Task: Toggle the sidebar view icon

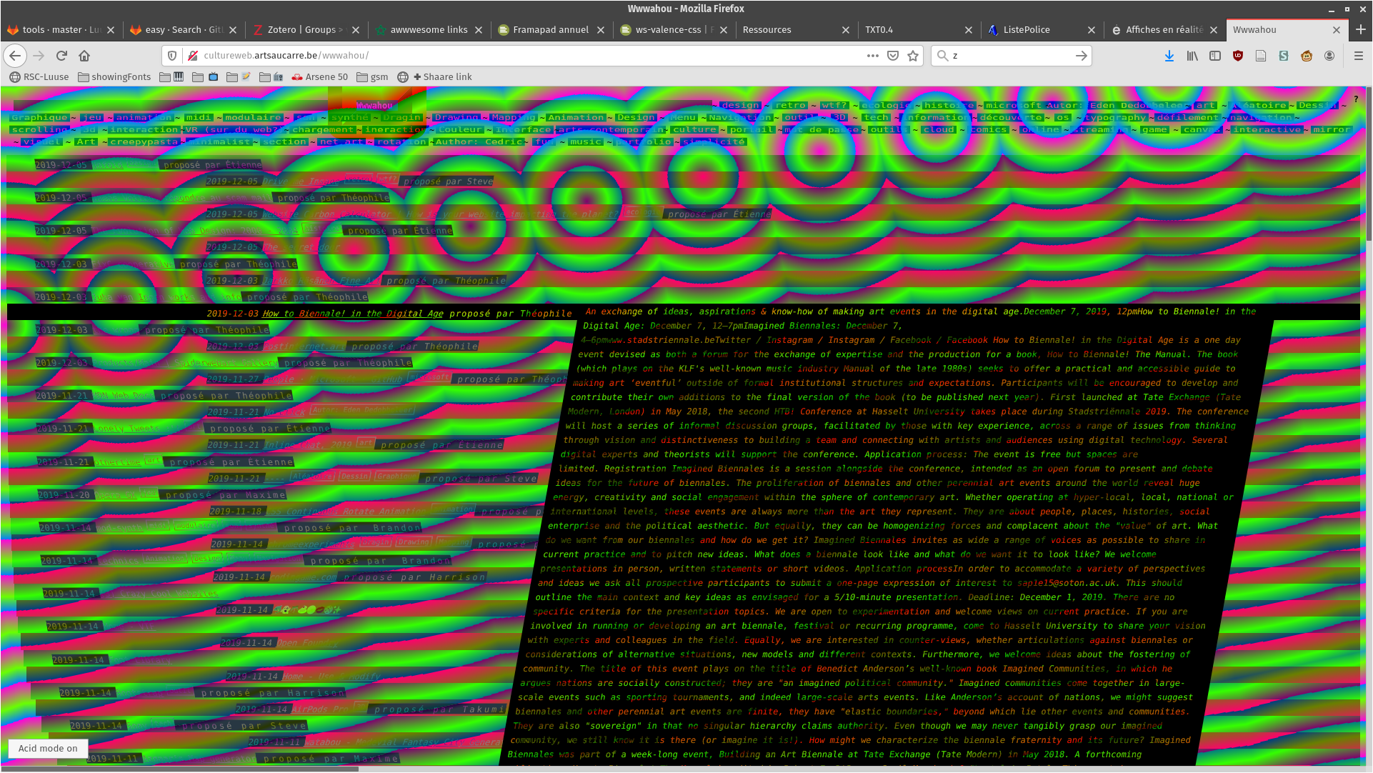Action: pos(1215,56)
